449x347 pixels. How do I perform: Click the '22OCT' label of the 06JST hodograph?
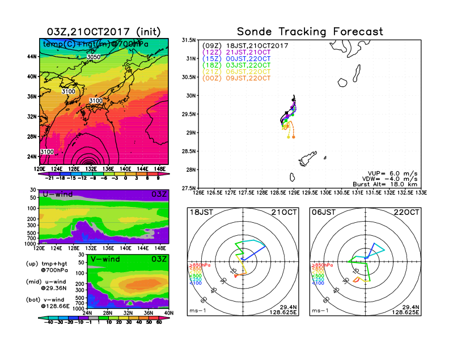pos(406,213)
